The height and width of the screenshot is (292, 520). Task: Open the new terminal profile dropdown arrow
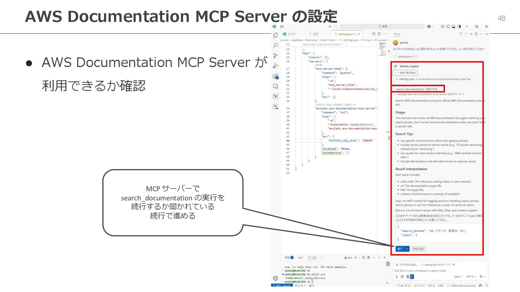pos(359,257)
